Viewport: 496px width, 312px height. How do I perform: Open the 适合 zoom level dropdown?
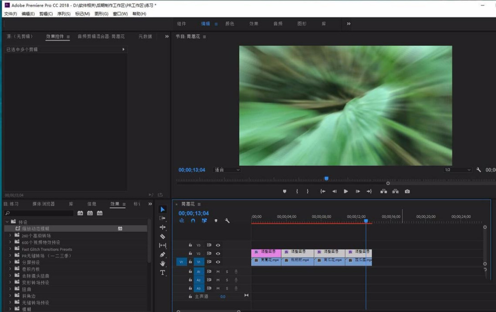pos(227,170)
